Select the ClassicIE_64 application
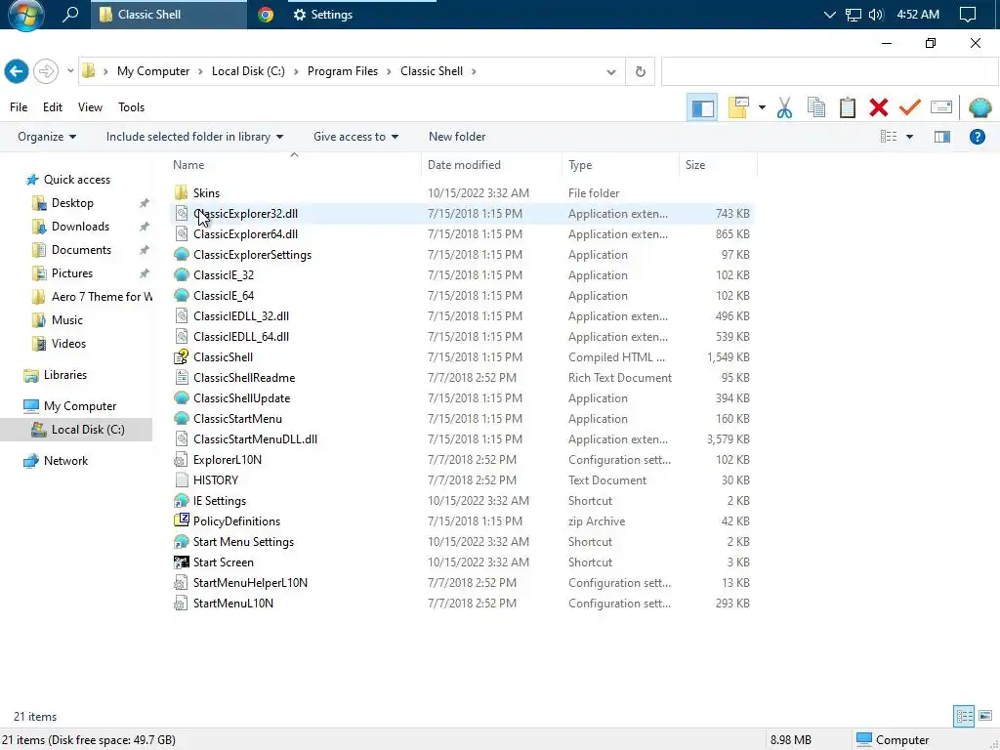Screen dimensions: 1000x750 coord(224,295)
